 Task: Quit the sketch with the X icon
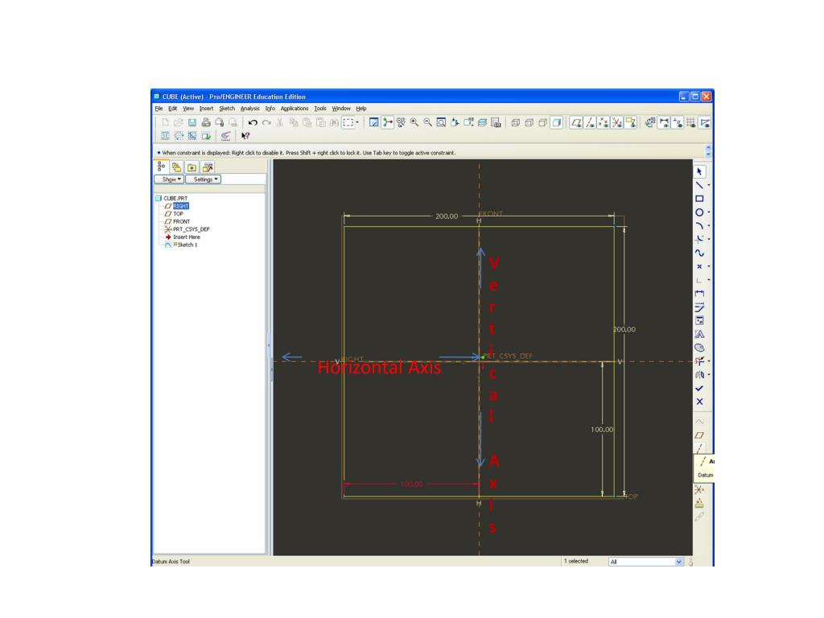click(x=699, y=402)
